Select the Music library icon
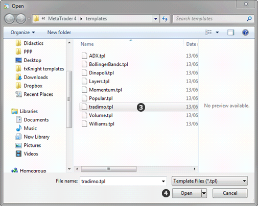Screen dimensions: 258x206 (19, 128)
